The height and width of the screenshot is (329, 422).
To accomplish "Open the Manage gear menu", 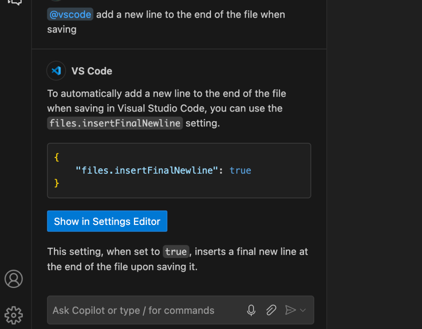I will [x=14, y=315].
